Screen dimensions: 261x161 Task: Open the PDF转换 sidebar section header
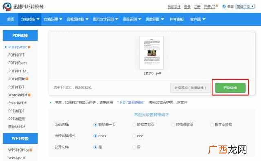pos(20,35)
